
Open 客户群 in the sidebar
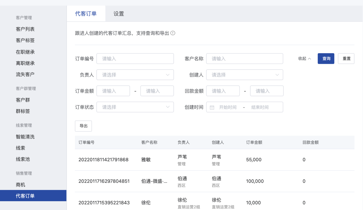[x=23, y=100]
